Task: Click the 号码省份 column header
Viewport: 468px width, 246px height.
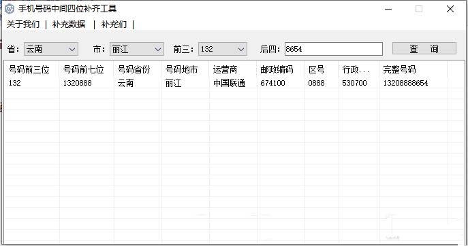Action: pyautogui.click(x=134, y=70)
